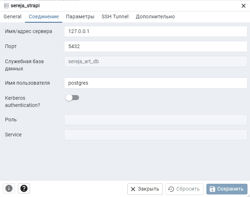Go to SSH Tunnel tab

click(x=115, y=17)
